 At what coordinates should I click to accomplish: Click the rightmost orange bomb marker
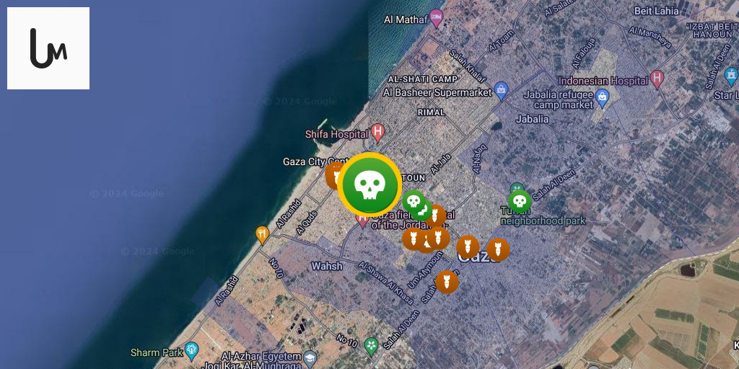(x=498, y=249)
